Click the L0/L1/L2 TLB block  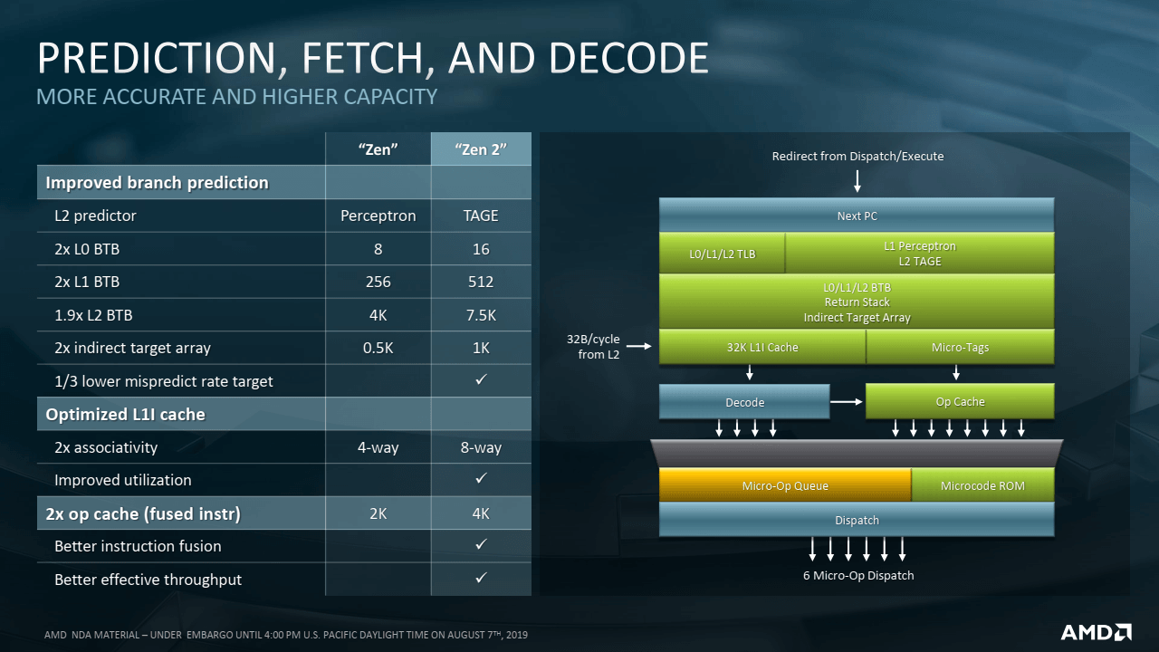[722, 254]
